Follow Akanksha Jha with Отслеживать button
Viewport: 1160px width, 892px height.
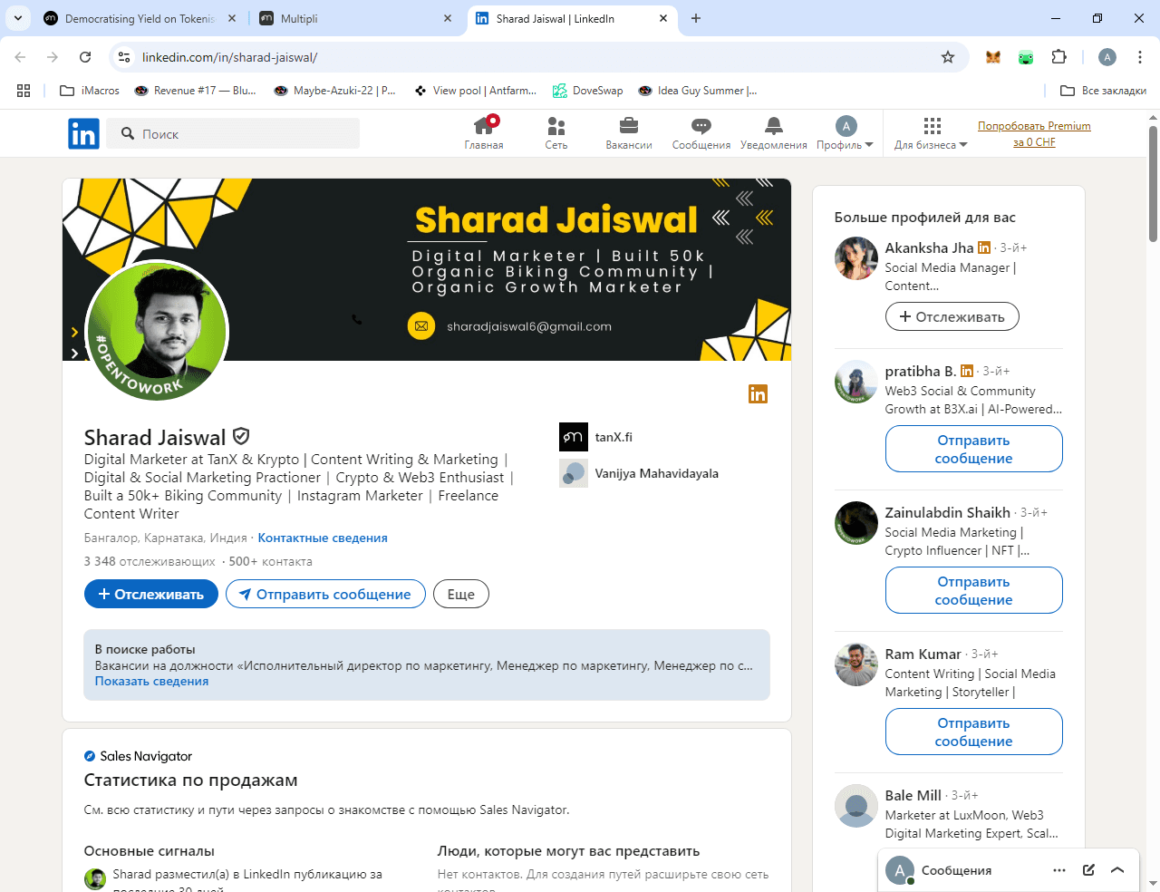pyautogui.click(x=952, y=316)
